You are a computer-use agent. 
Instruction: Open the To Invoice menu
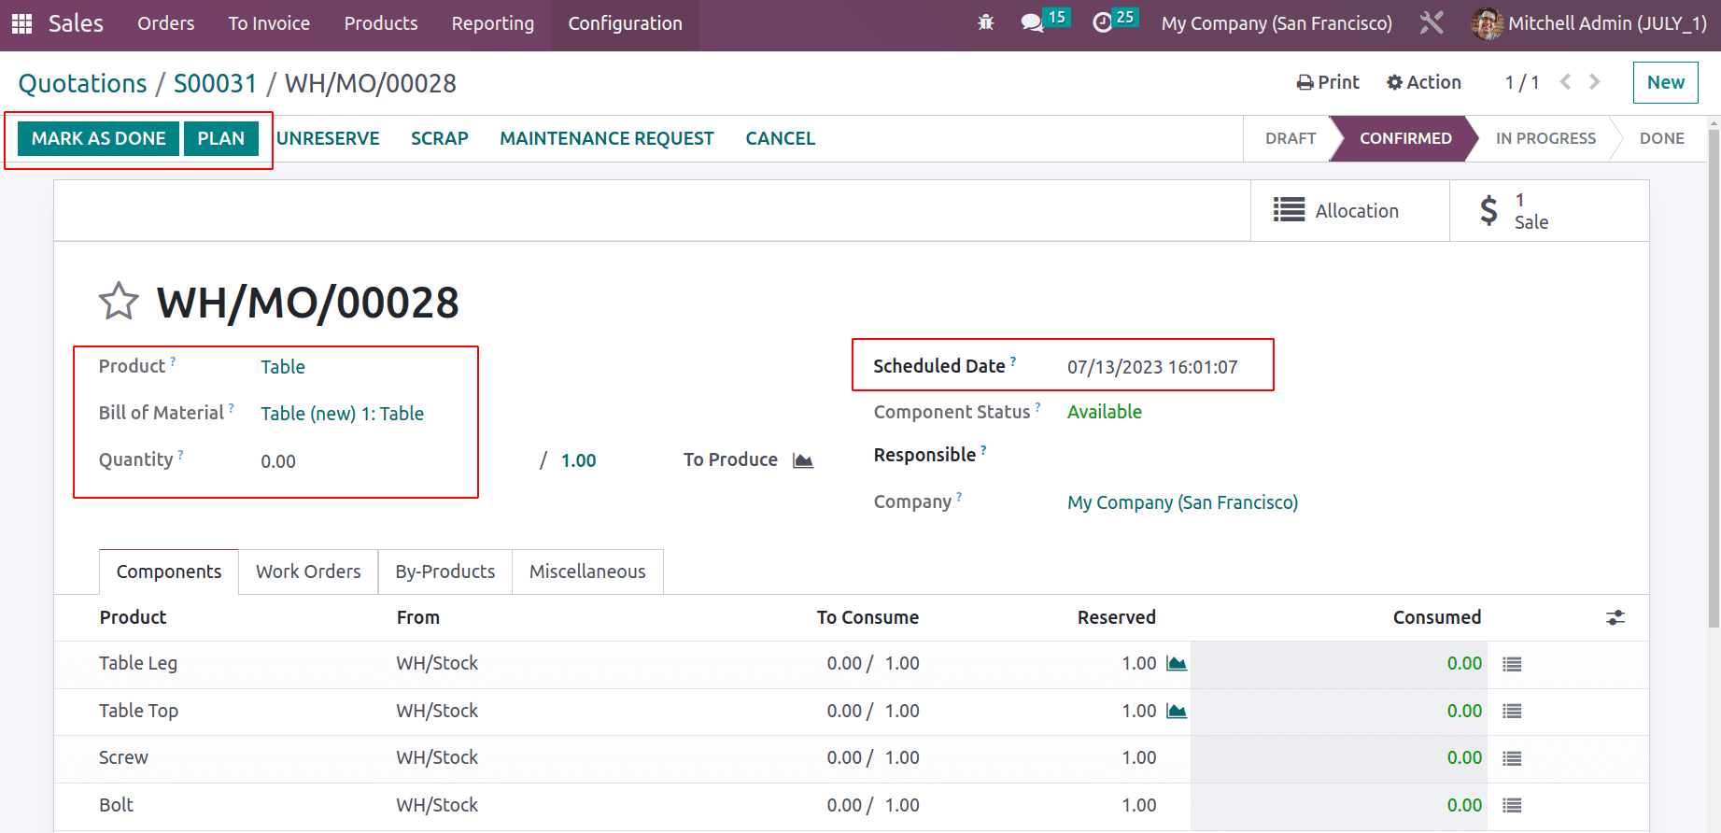[269, 23]
